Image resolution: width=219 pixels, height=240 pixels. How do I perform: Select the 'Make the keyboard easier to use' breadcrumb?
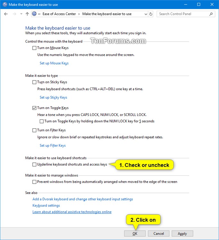[107, 14]
